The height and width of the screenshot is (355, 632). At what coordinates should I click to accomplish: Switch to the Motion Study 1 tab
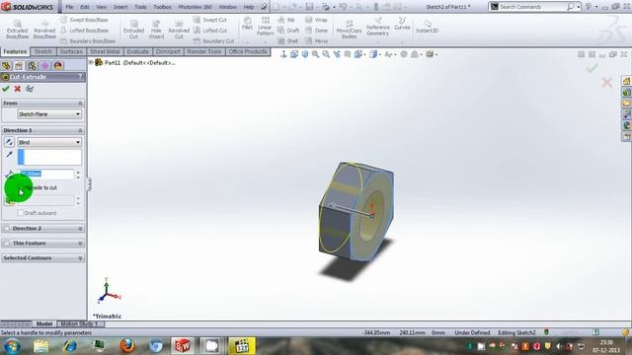[79, 323]
